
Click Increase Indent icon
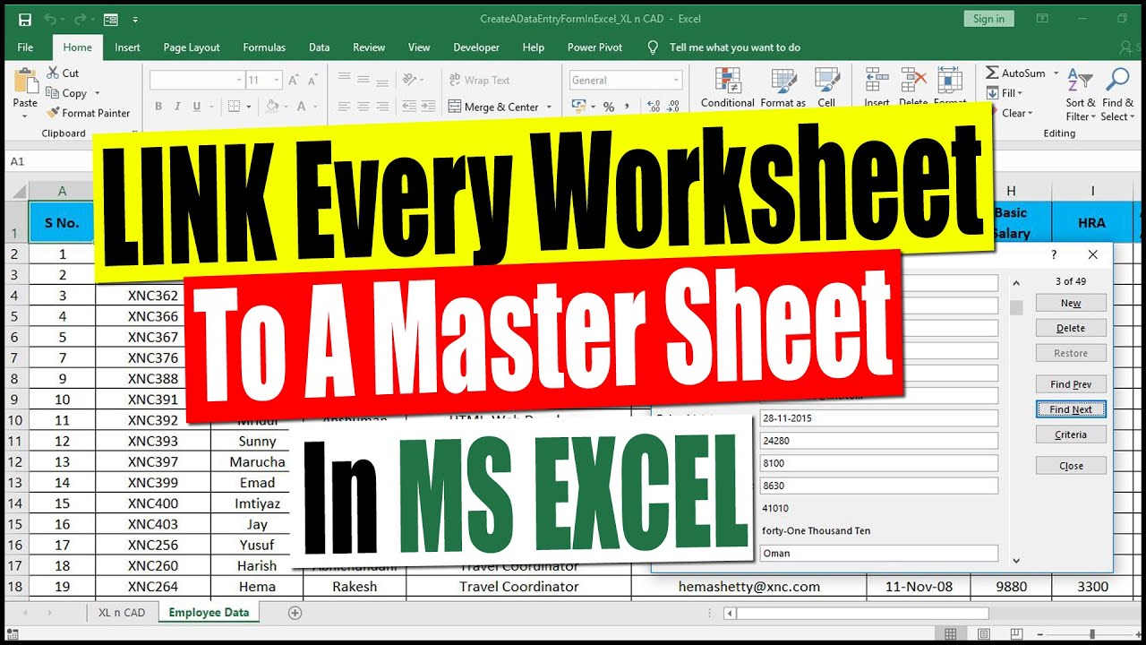coord(429,107)
